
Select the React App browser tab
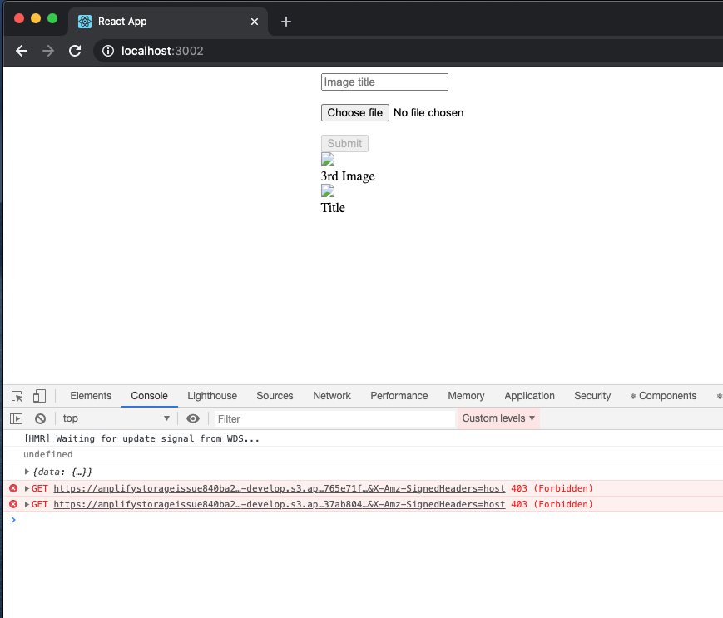coord(168,22)
